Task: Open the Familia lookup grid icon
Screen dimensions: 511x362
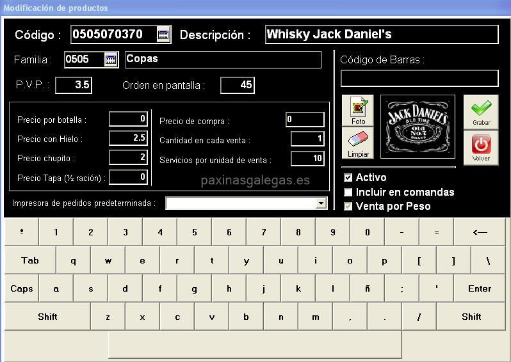Action: [111, 59]
